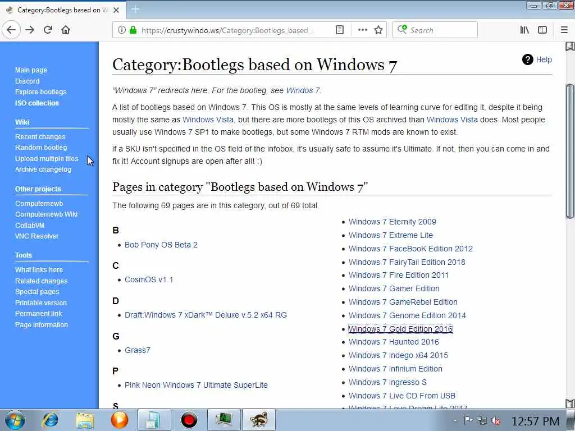Viewport: 575px width, 431px height.
Task: Open Draft:Windows 7 xDark Deluxe page
Action: click(x=206, y=315)
